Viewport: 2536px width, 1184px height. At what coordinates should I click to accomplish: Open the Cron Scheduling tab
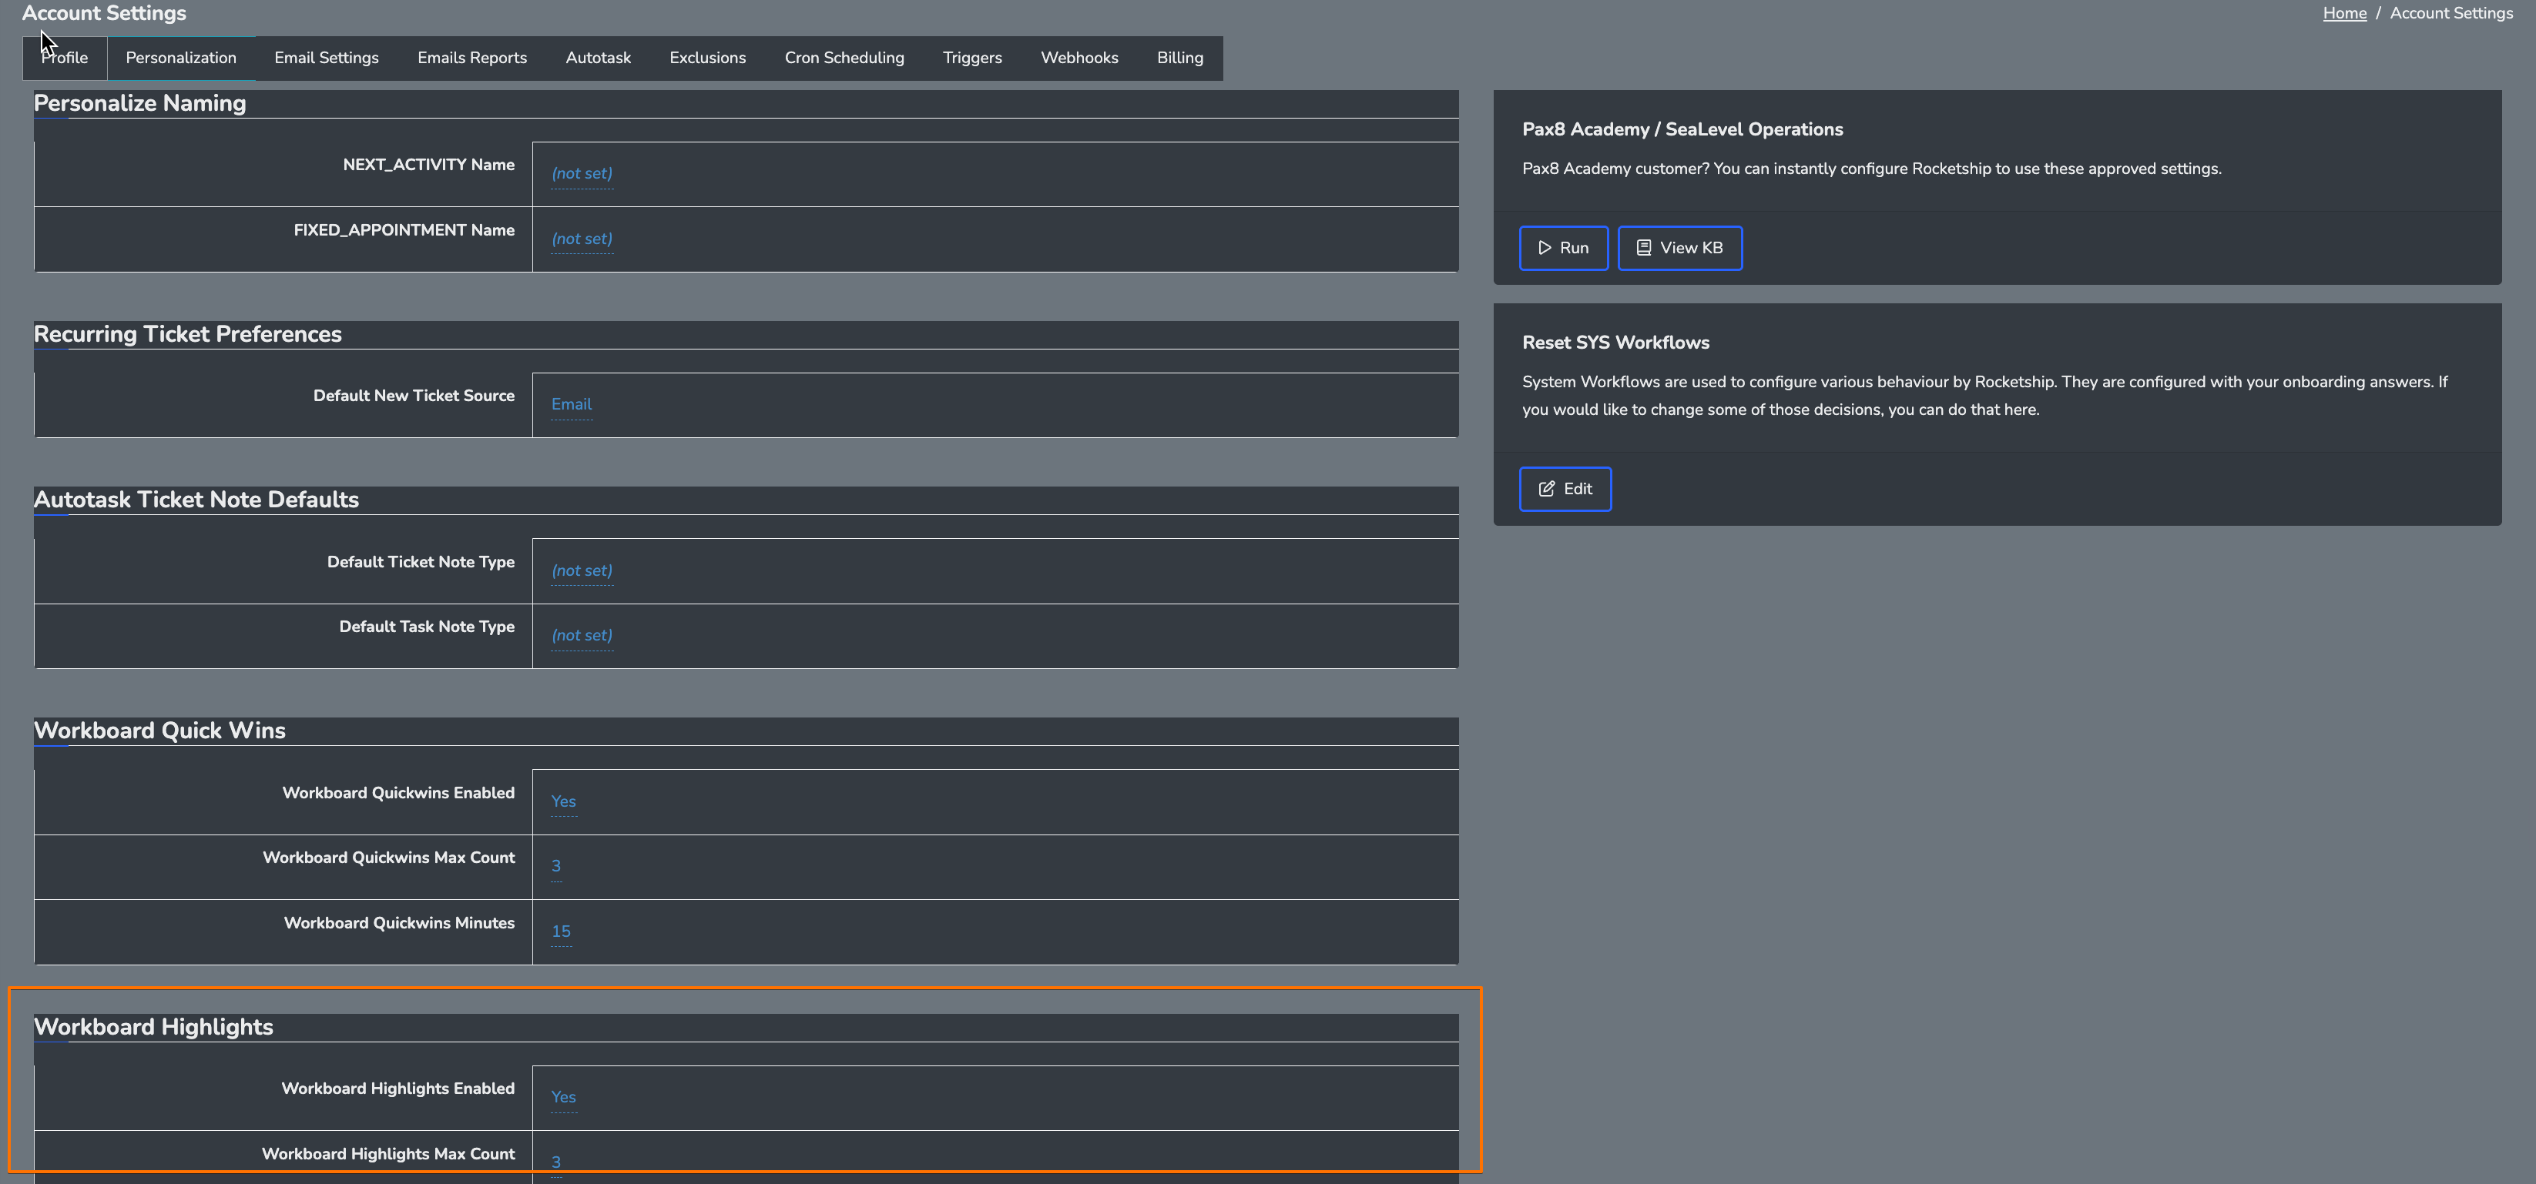tap(844, 58)
